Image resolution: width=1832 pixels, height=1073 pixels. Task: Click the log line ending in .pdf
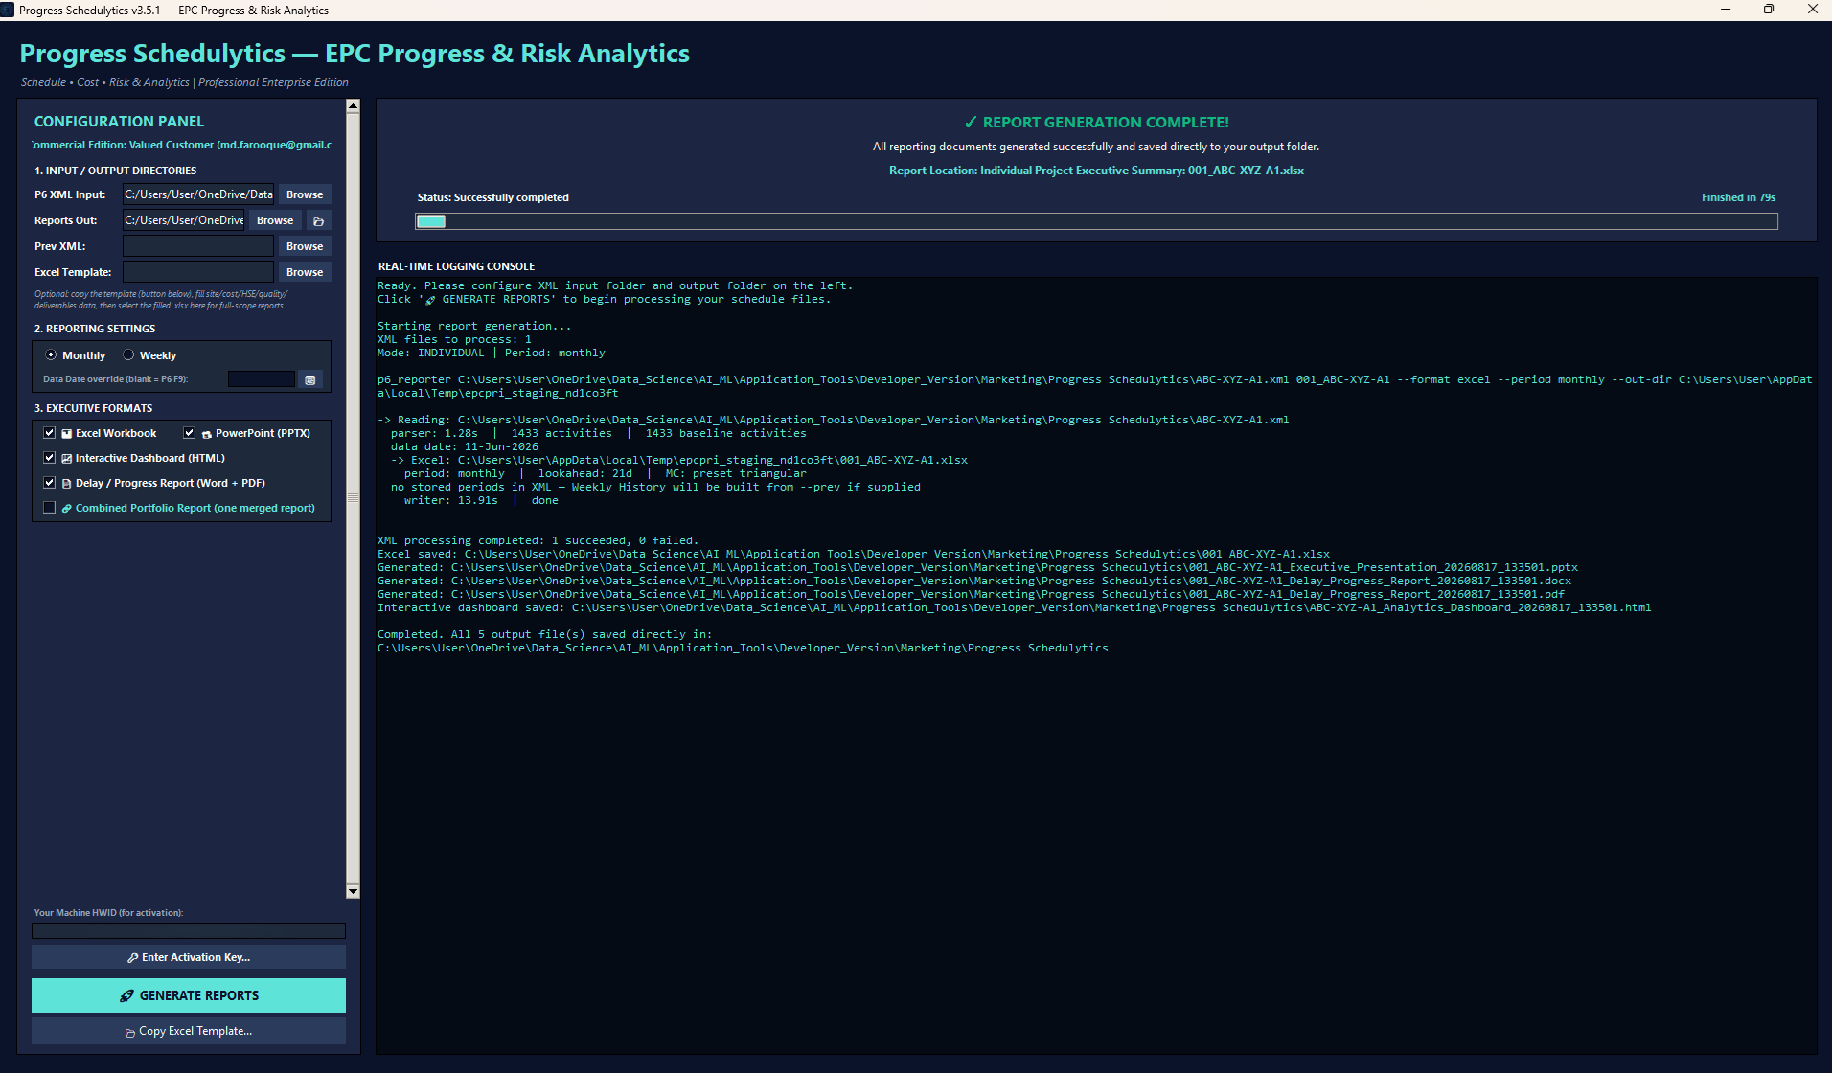coord(971,594)
